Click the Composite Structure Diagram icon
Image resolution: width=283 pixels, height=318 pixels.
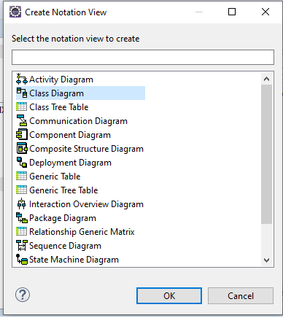click(x=22, y=148)
